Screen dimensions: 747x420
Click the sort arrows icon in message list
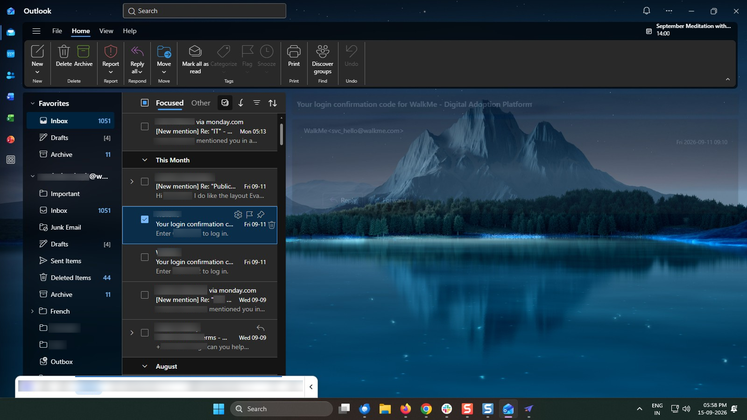tap(273, 103)
